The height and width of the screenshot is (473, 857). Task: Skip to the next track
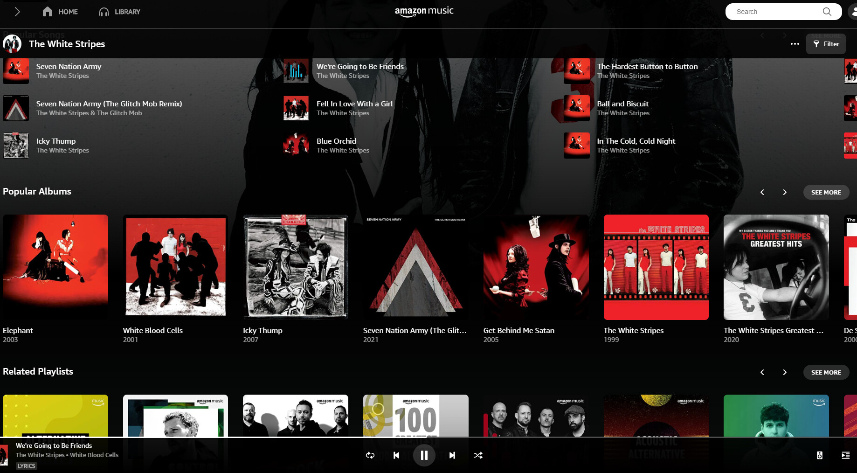click(x=452, y=455)
